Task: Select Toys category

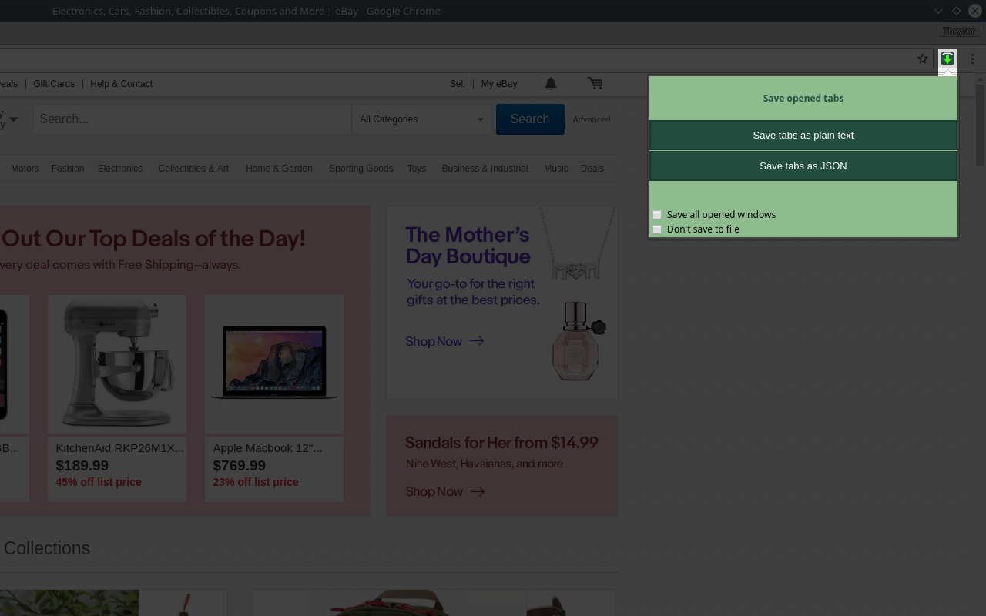Action: point(417,169)
